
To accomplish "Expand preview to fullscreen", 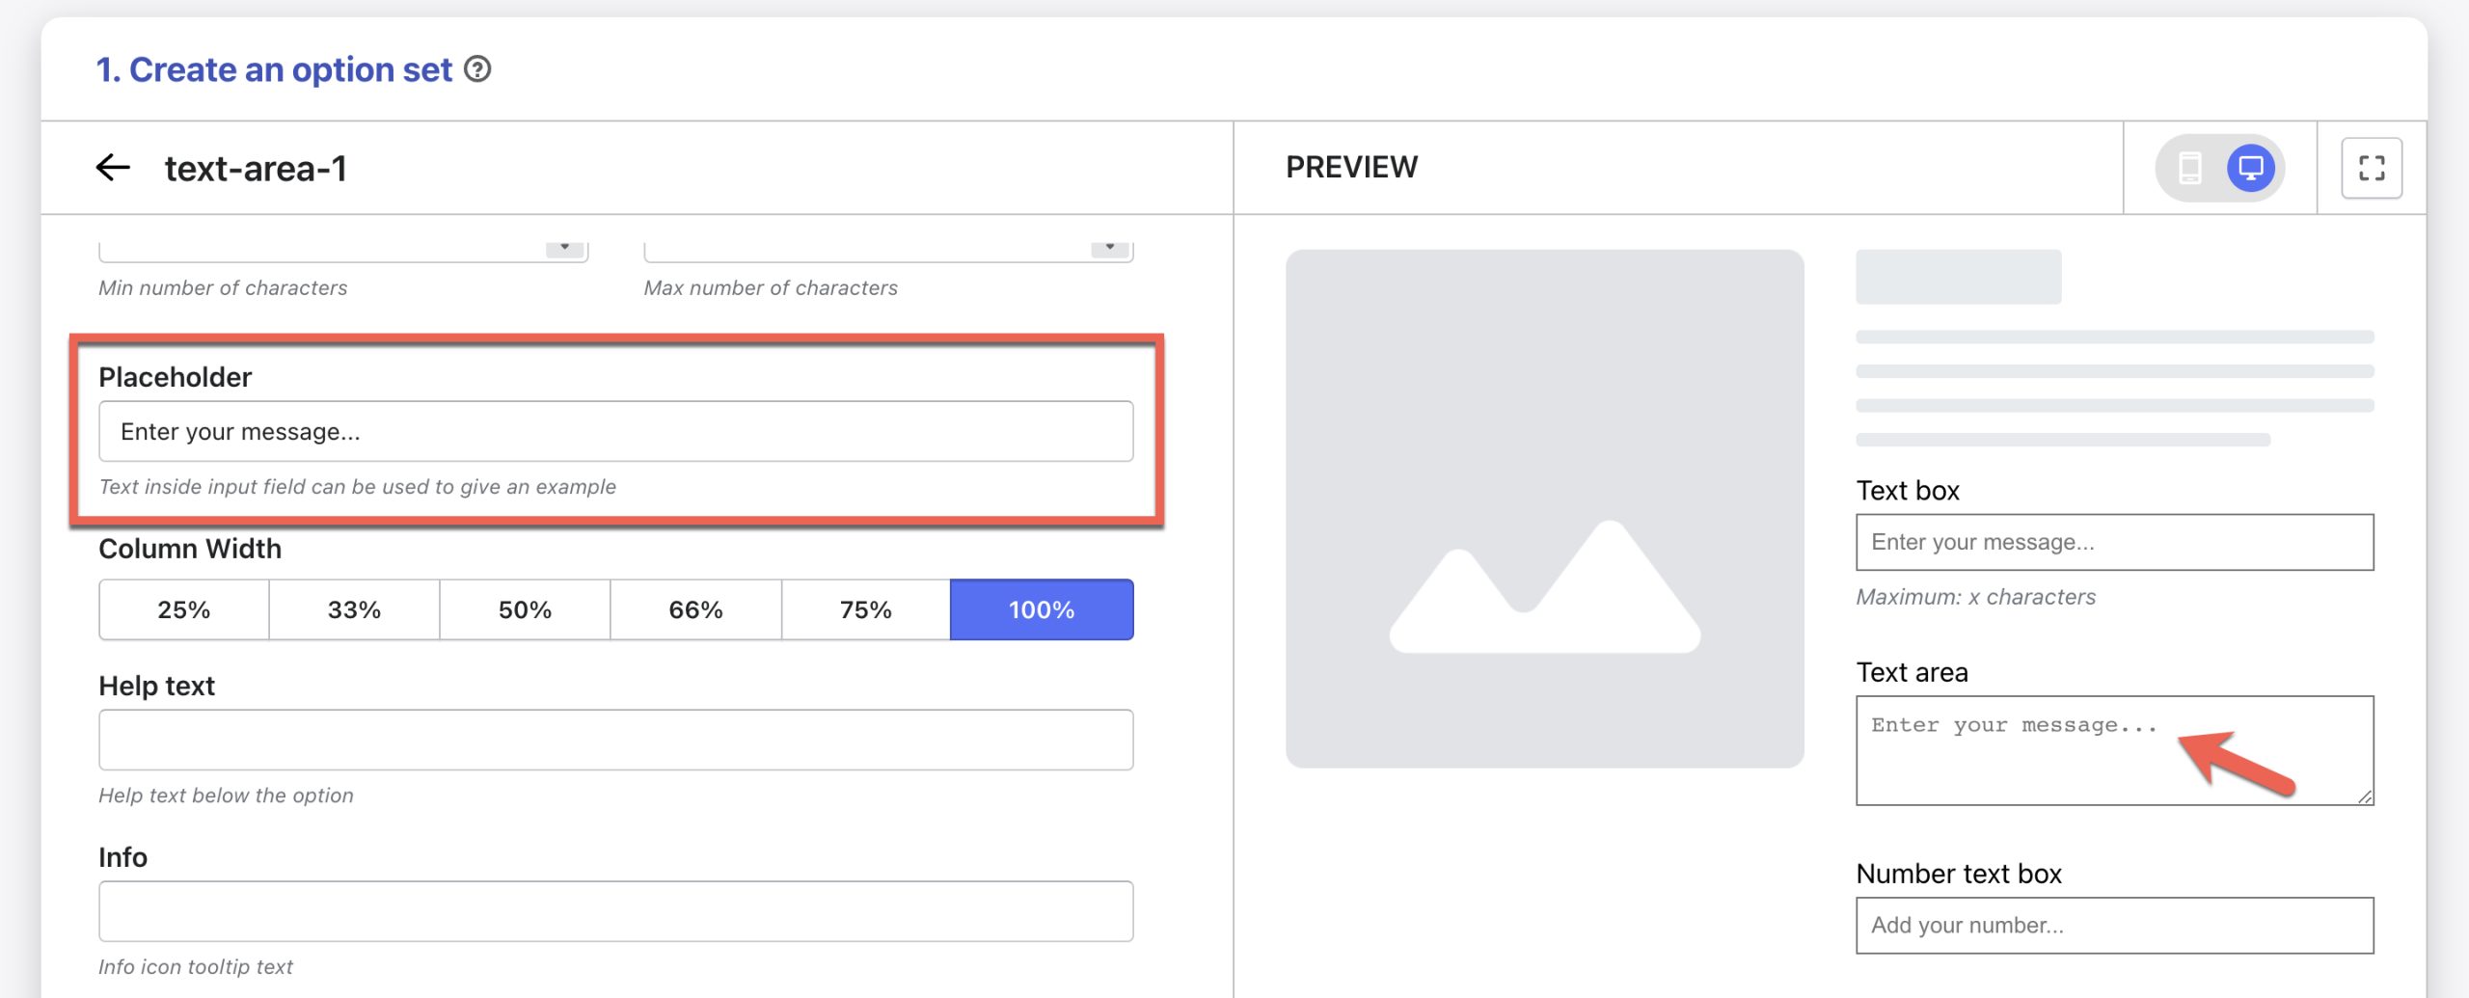I will tap(2371, 168).
